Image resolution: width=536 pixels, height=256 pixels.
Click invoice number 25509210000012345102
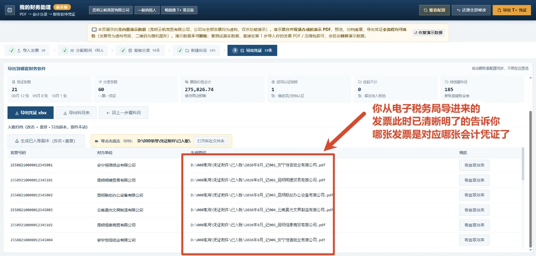pos(32,225)
